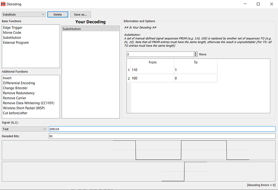
Task: Click the Save as... button
Action: pos(81,15)
